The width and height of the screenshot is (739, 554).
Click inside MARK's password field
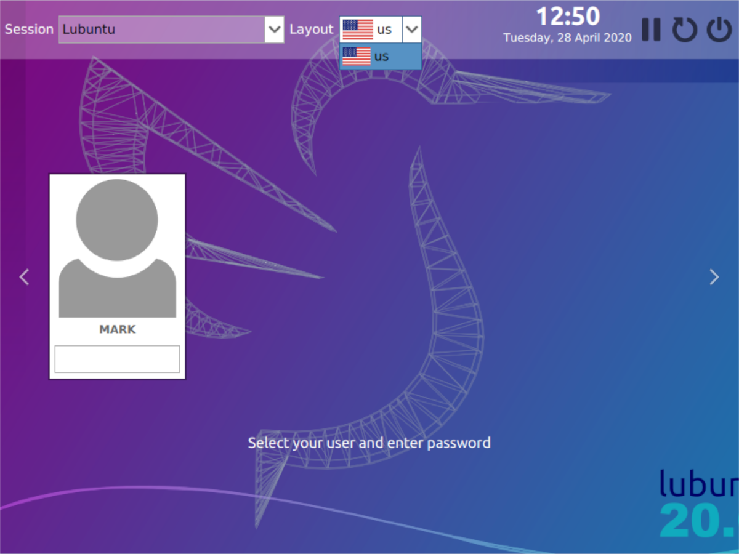[116, 359]
